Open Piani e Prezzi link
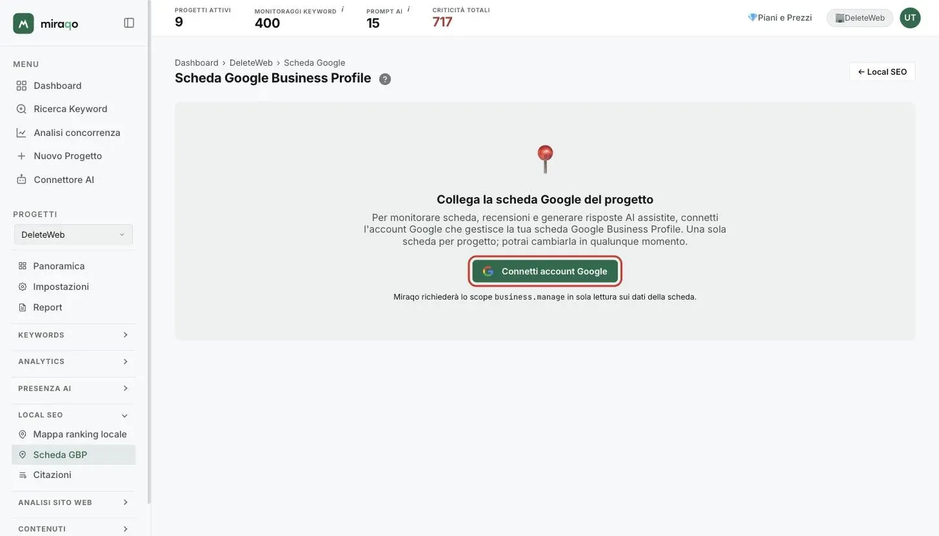The height and width of the screenshot is (536, 939). 780,17
